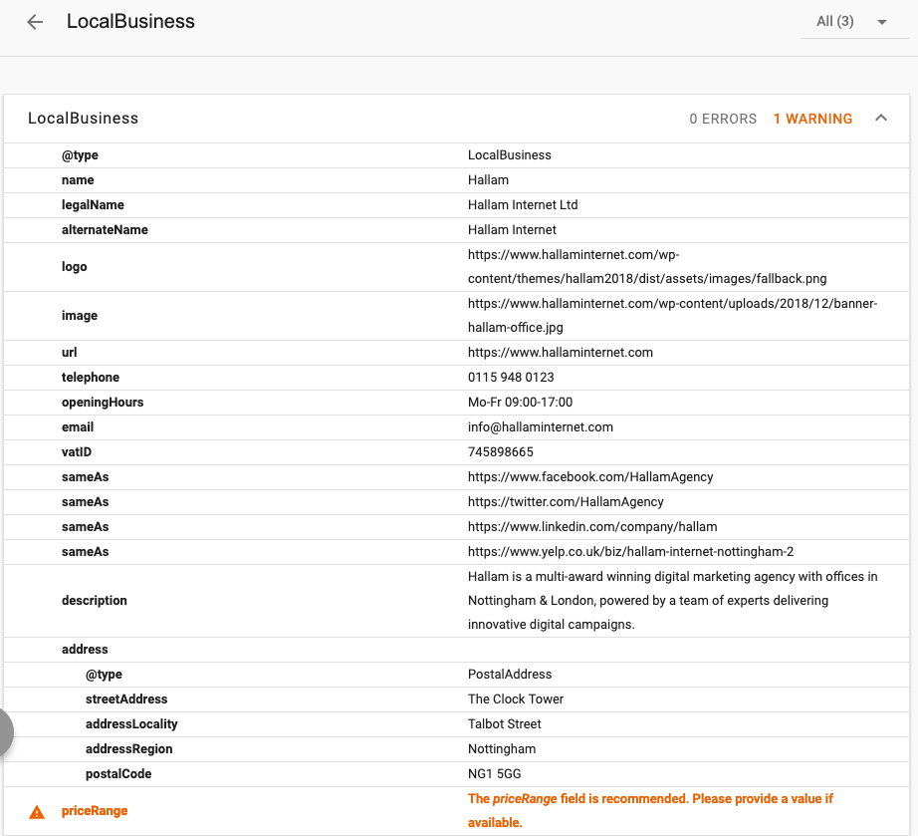This screenshot has width=918, height=836.
Task: Select the name value Hallam
Action: click(x=488, y=179)
